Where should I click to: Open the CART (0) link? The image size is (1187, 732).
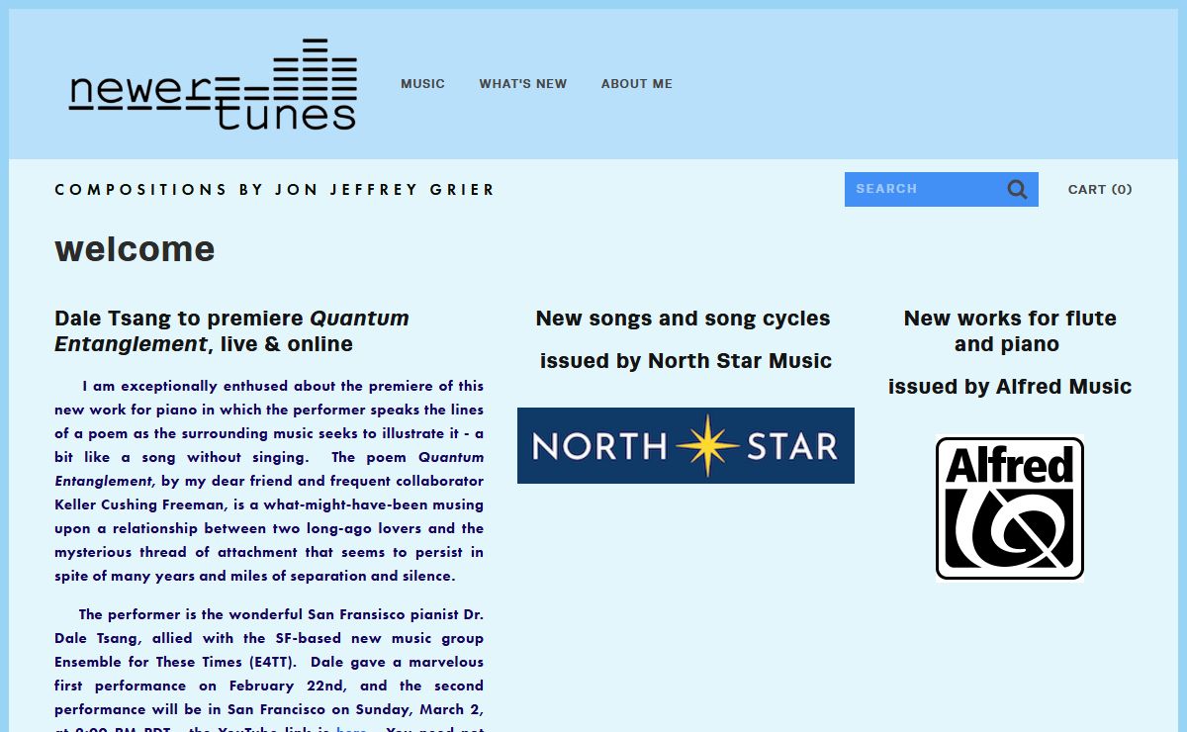pos(1100,189)
